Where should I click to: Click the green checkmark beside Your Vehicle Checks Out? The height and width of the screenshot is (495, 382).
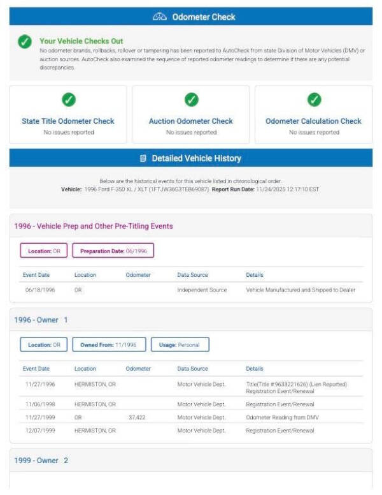coord(24,42)
